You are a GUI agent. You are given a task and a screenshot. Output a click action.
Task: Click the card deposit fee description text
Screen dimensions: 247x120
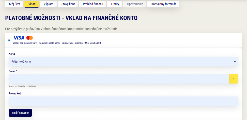[57, 43]
